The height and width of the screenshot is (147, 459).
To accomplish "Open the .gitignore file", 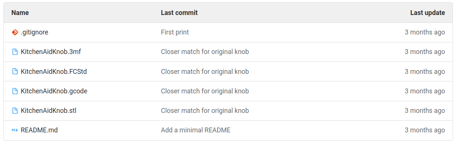I will [x=35, y=32].
